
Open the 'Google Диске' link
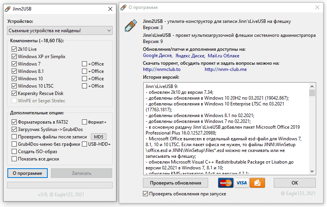pyautogui.click(x=157, y=55)
